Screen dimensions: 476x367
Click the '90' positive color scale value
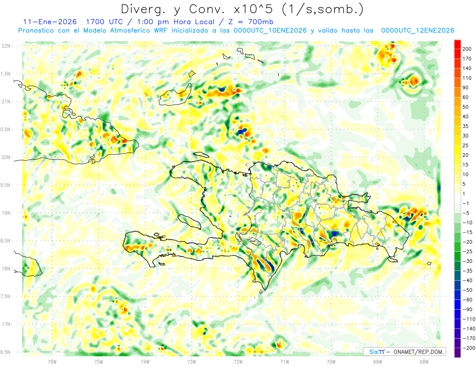click(466, 87)
